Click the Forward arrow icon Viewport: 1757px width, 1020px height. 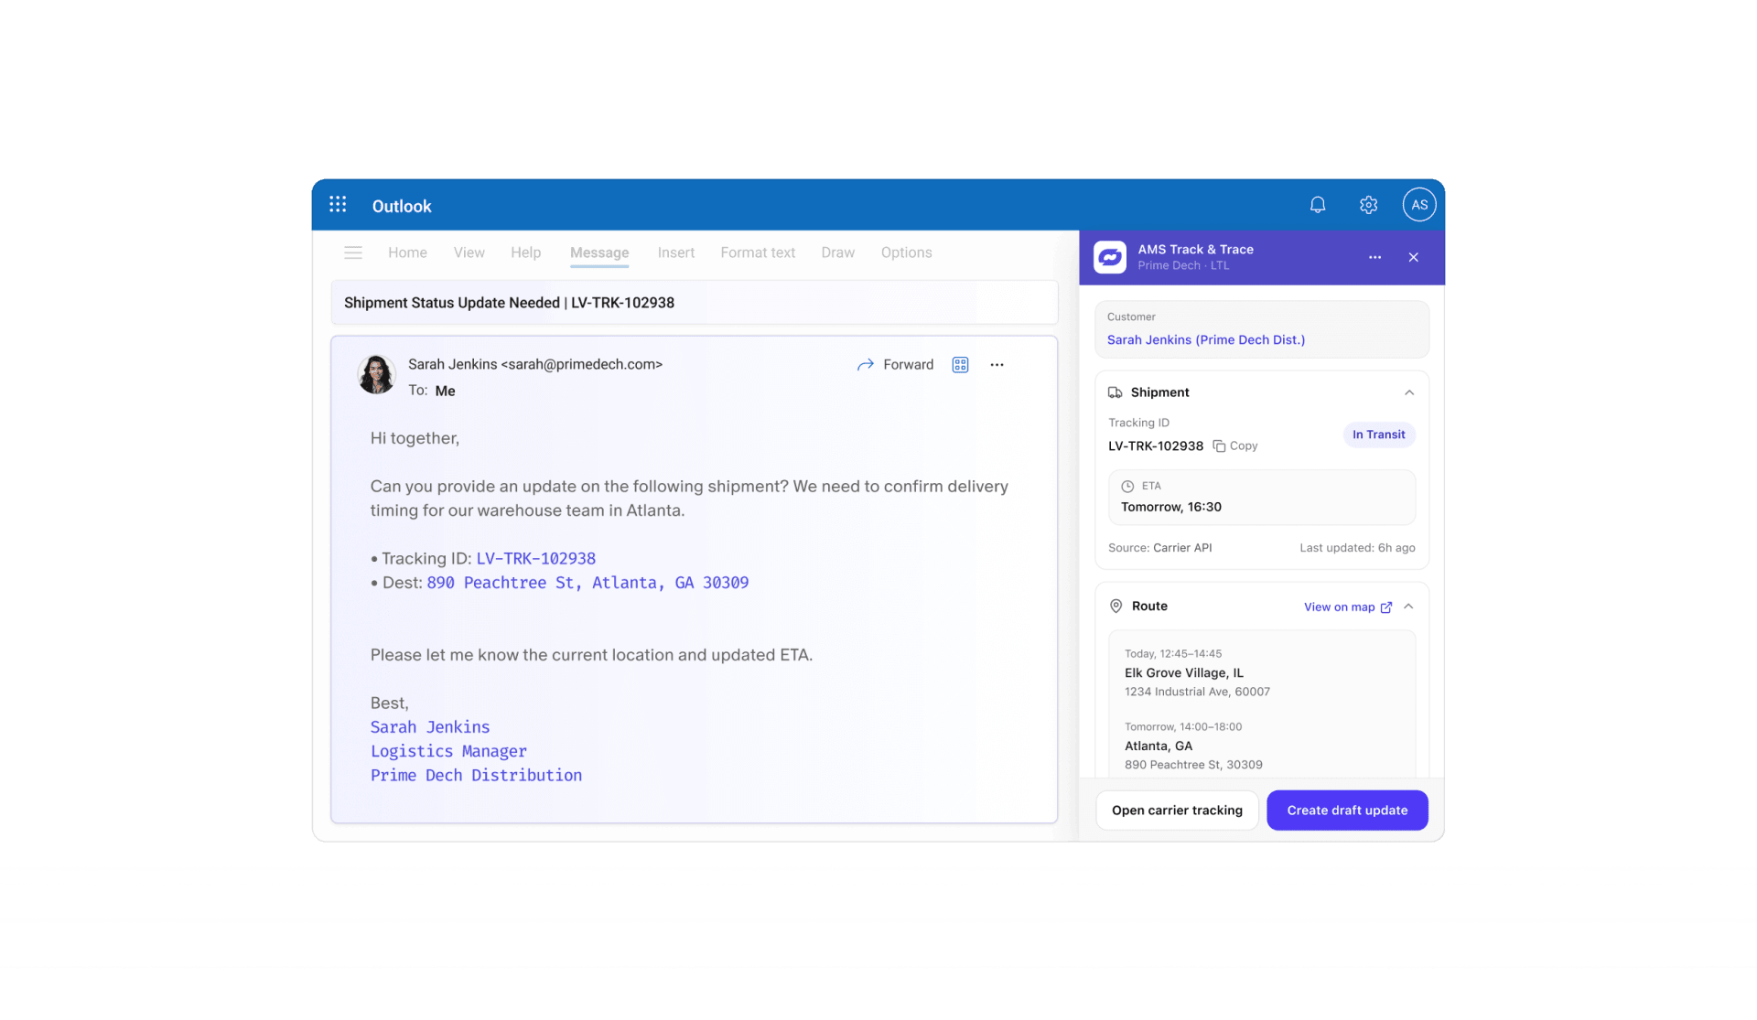pos(865,365)
